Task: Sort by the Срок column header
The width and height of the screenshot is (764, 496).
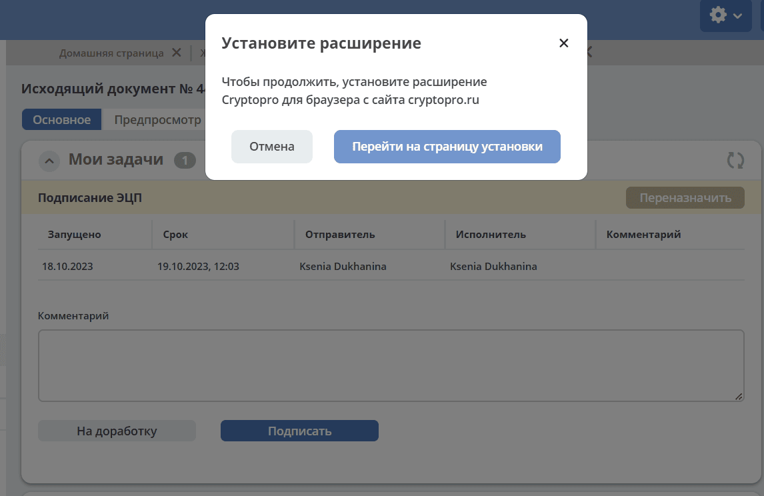Action: (175, 235)
